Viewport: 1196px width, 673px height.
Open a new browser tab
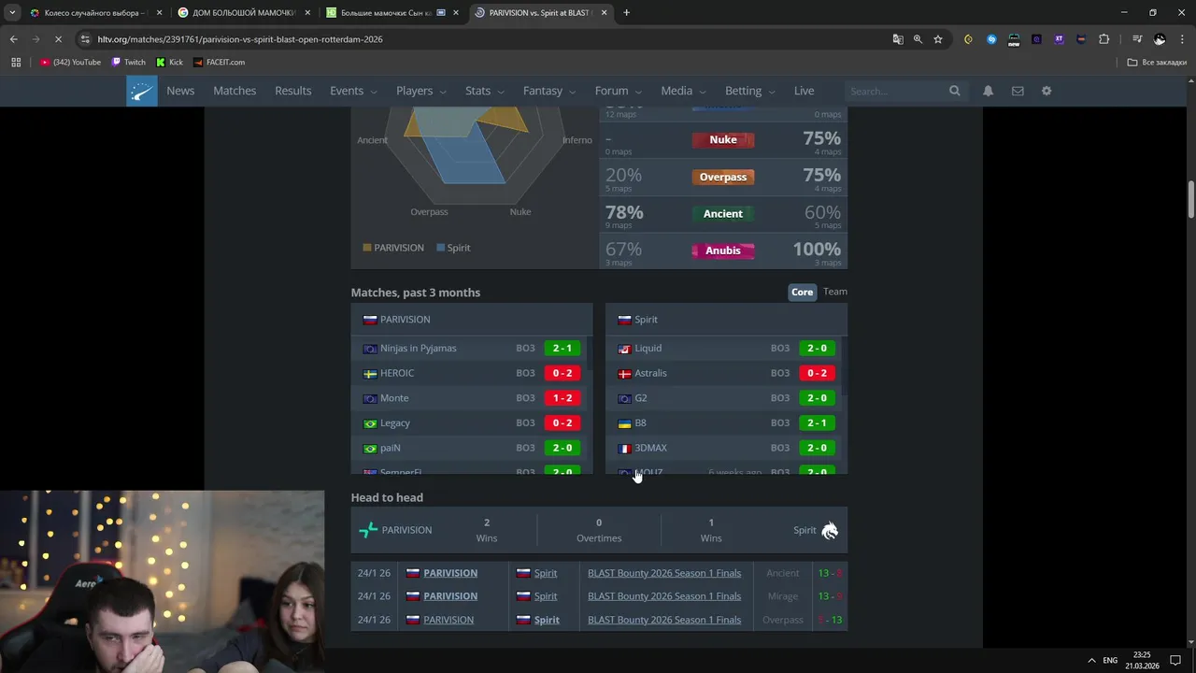click(x=626, y=13)
